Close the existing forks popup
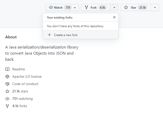This screenshot has height=113, width=163. pyautogui.click(x=114, y=17)
